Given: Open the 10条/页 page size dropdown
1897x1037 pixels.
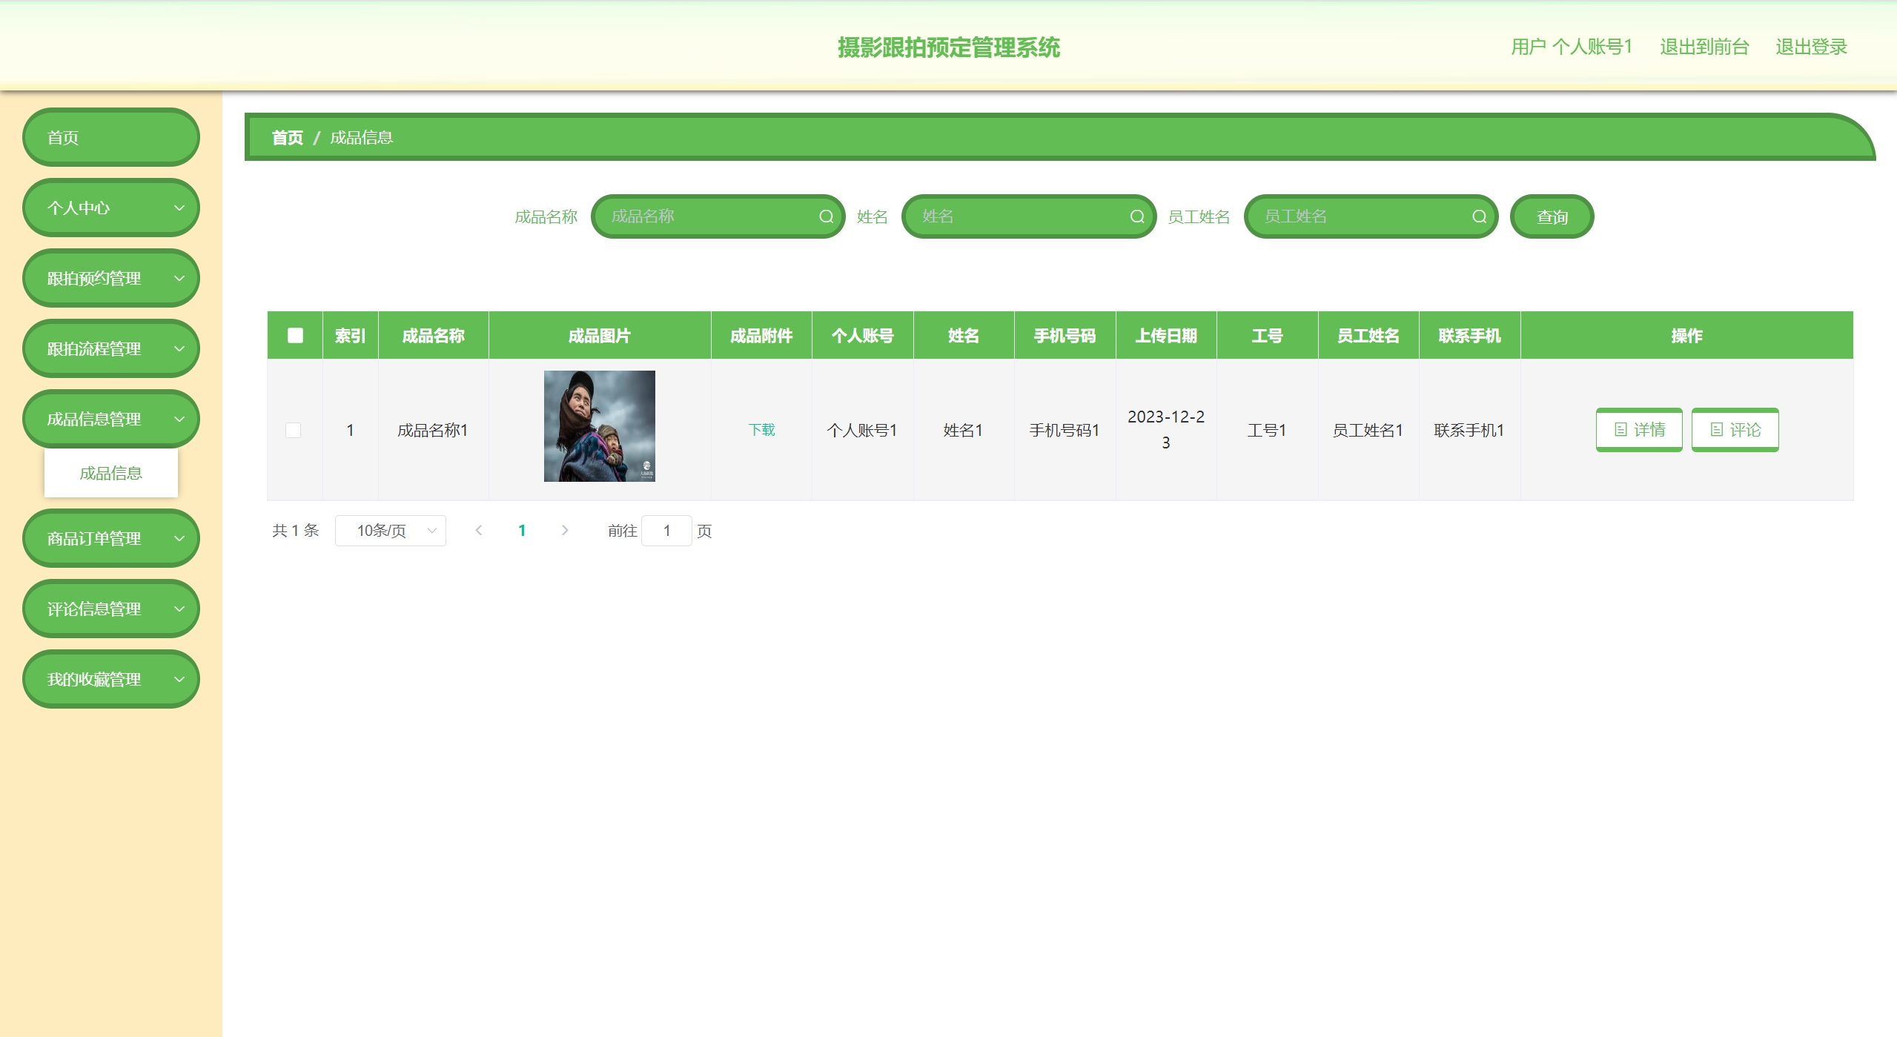Looking at the screenshot, I should click(x=390, y=531).
